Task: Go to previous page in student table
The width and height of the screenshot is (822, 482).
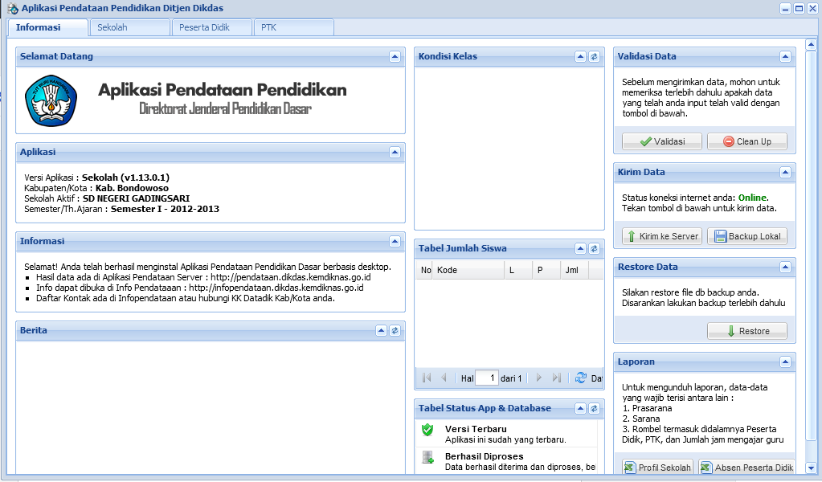Action: [x=444, y=378]
